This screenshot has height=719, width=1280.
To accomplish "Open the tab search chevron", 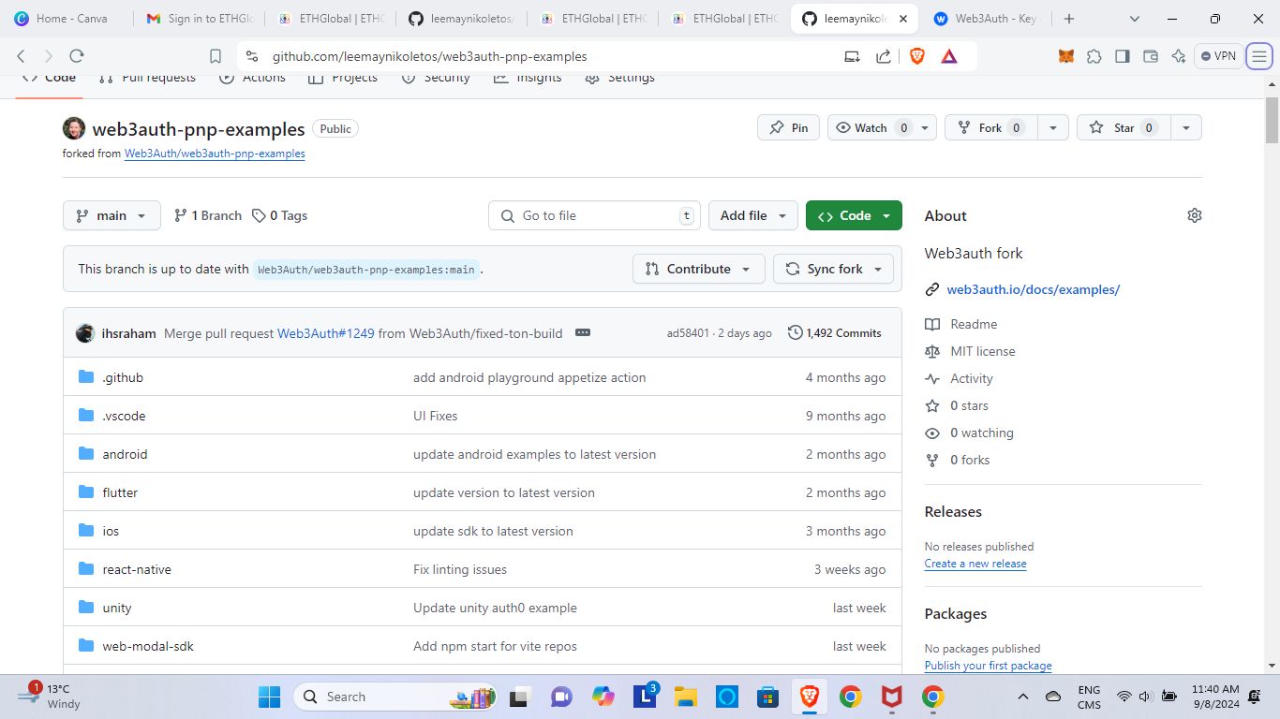I will tap(1135, 19).
